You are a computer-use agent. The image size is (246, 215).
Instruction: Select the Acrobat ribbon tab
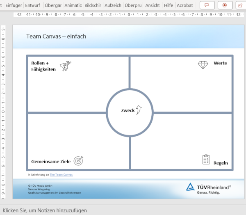click(184, 5)
